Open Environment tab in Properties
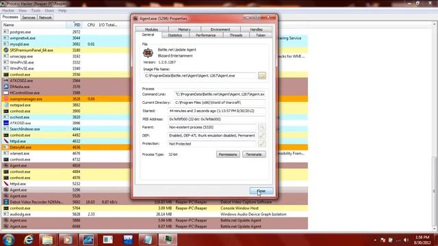This screenshot has width=438, height=246. point(220,29)
